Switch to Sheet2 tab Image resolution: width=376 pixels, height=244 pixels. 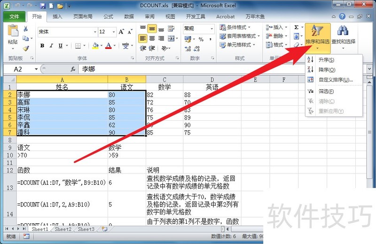pos(63,229)
